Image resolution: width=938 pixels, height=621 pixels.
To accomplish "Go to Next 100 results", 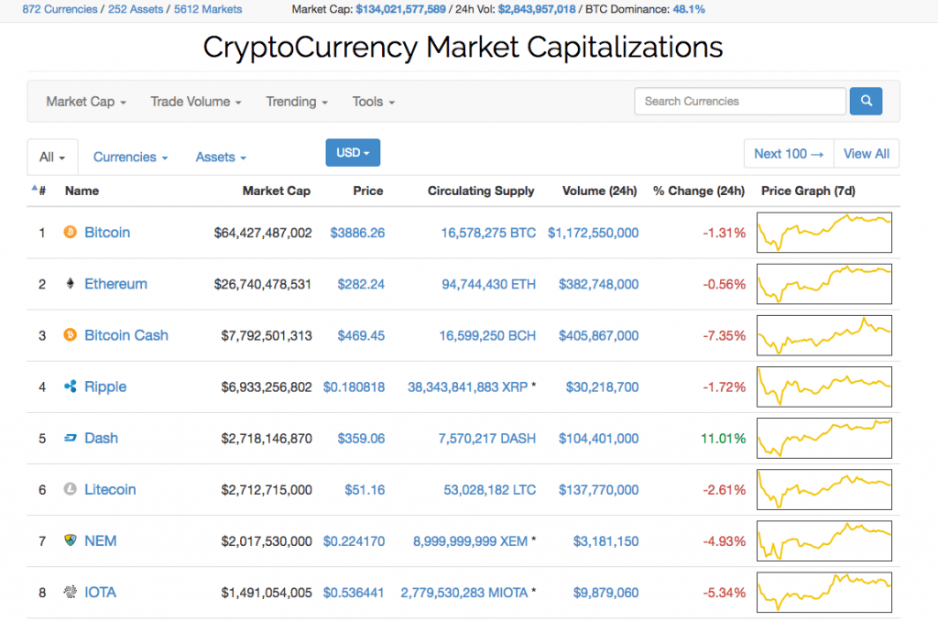I will 789,154.
